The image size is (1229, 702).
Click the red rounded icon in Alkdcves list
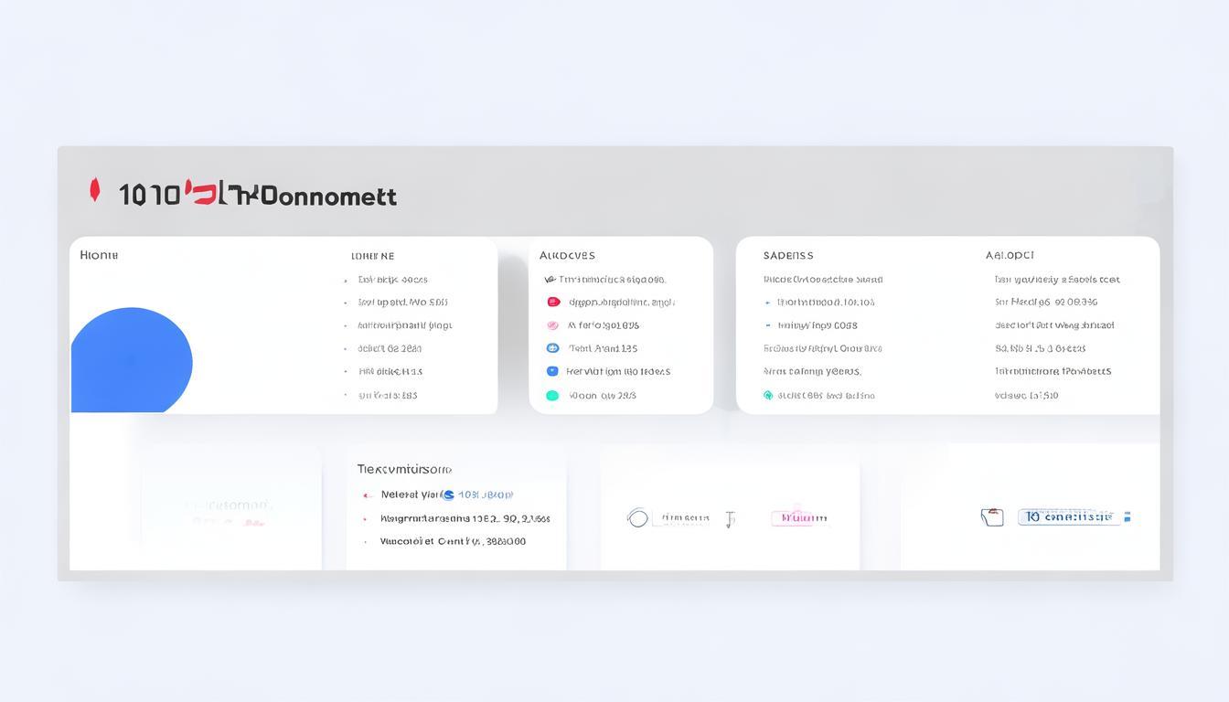553,302
